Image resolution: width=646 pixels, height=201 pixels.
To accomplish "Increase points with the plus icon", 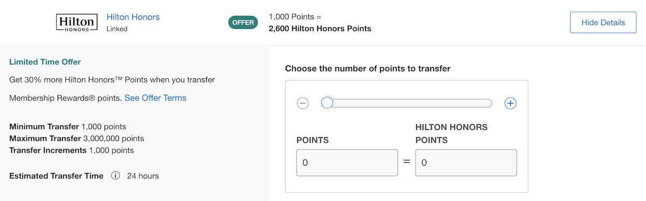I will click(x=510, y=103).
